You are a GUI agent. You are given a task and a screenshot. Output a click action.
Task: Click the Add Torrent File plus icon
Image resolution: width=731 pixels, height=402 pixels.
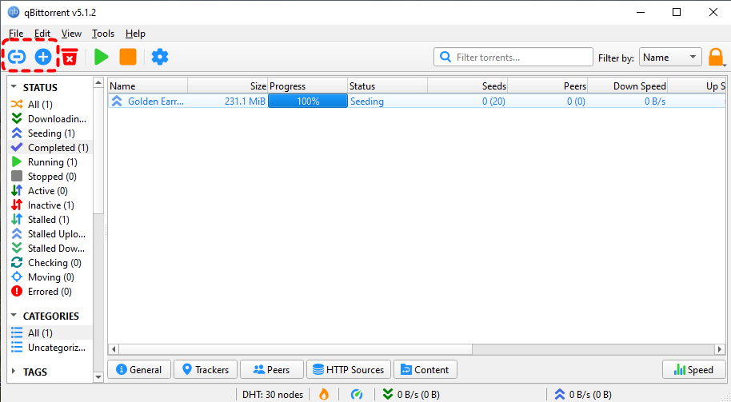click(43, 57)
